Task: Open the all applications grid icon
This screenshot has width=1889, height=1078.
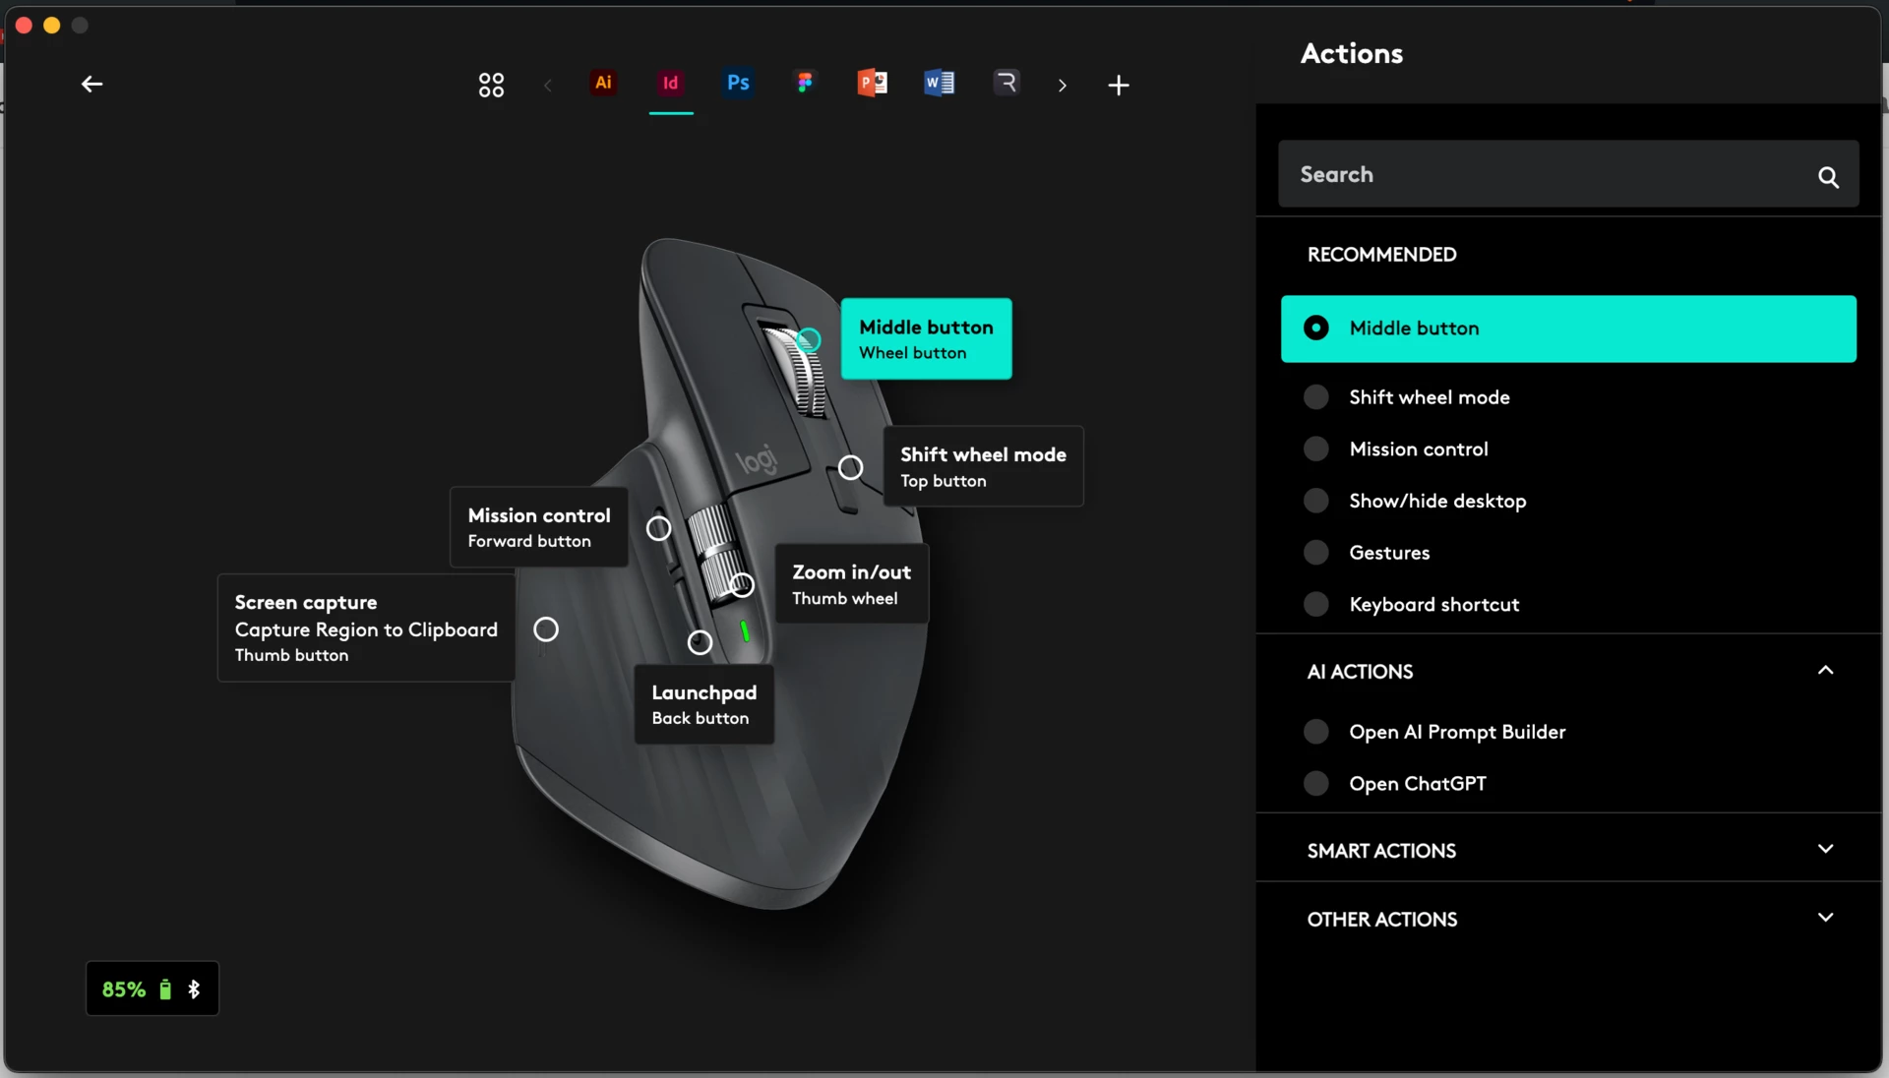Action: pyautogui.click(x=491, y=85)
